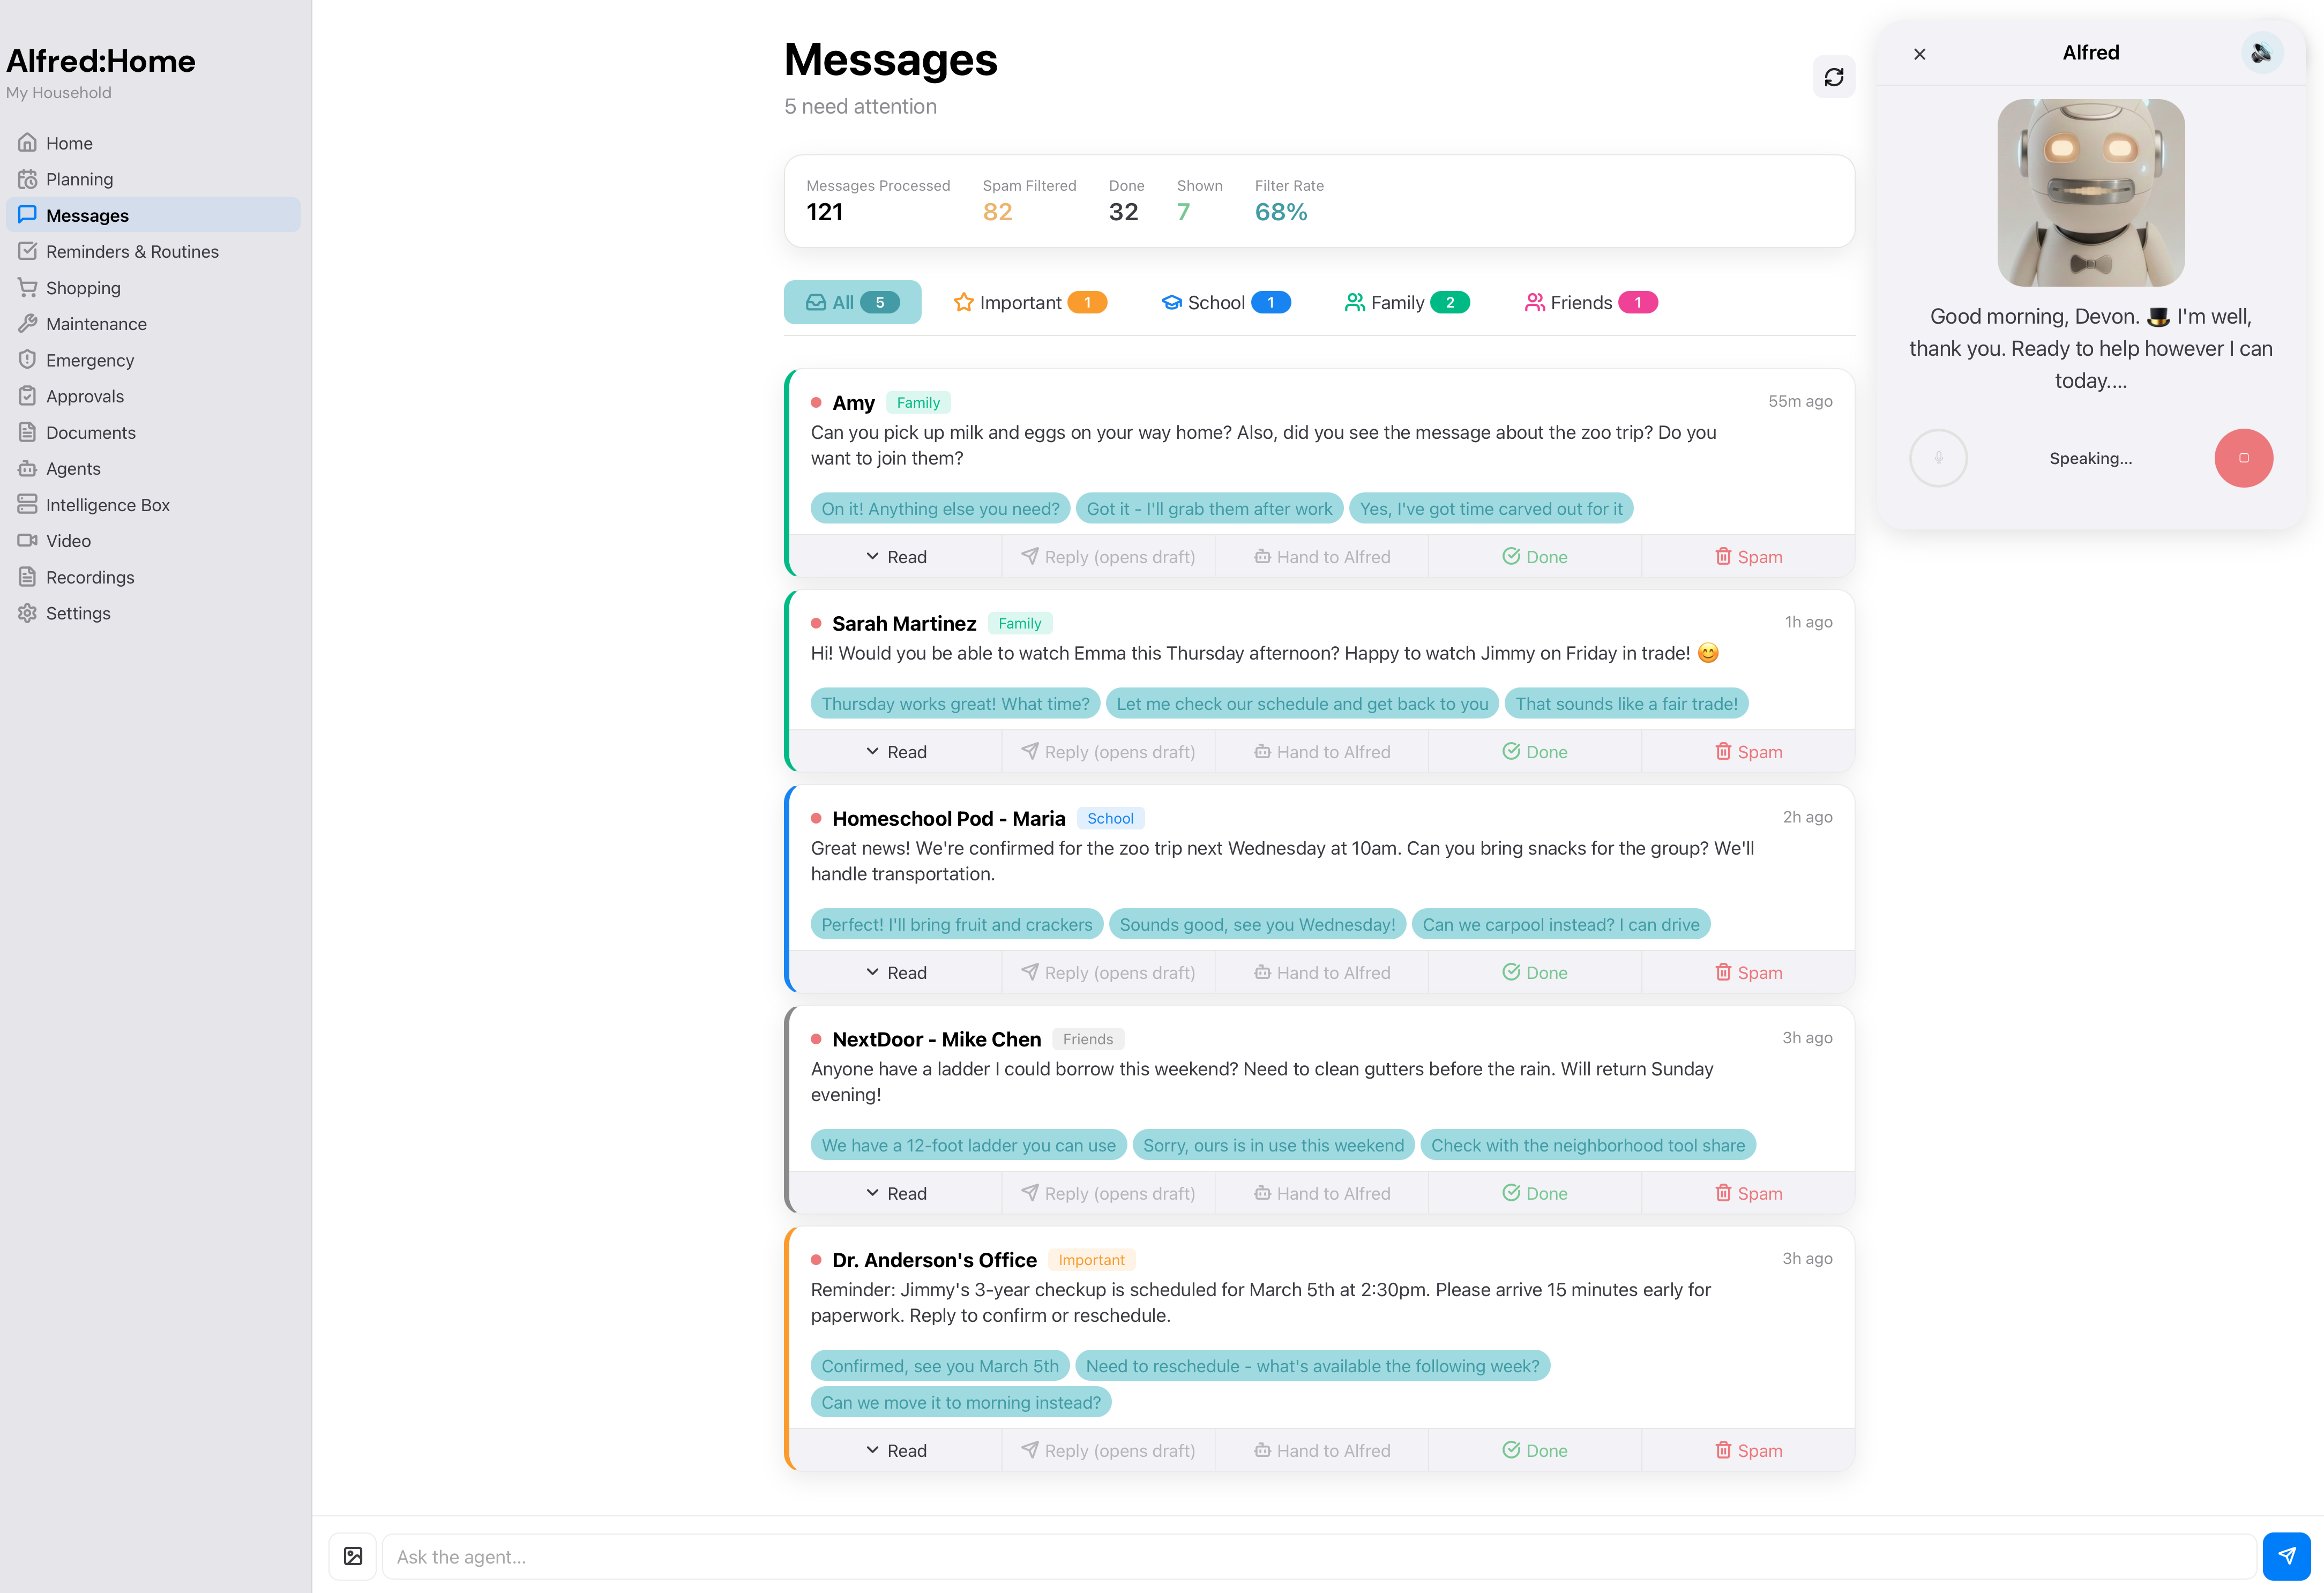The width and height of the screenshot is (2324, 1593).
Task: Click the refresh icon near Messages header
Action: 1834,77
